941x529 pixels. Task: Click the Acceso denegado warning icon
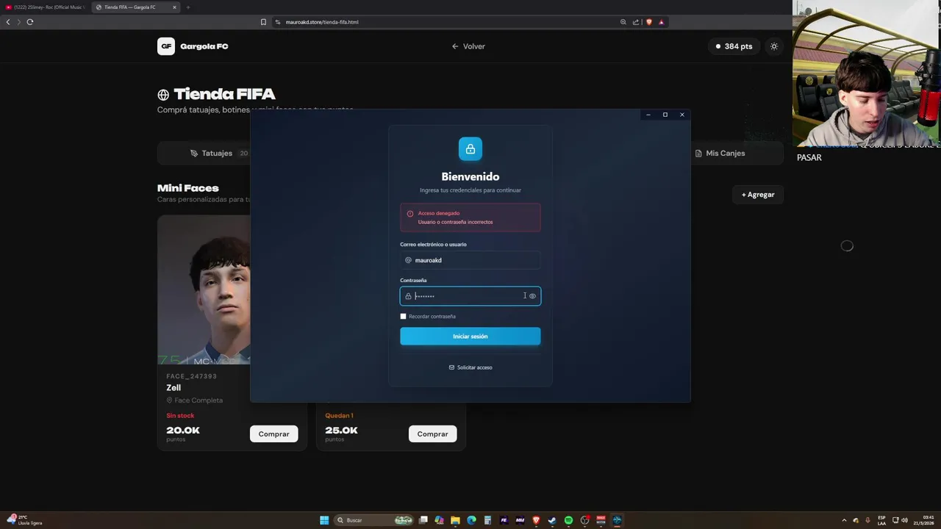coord(410,214)
